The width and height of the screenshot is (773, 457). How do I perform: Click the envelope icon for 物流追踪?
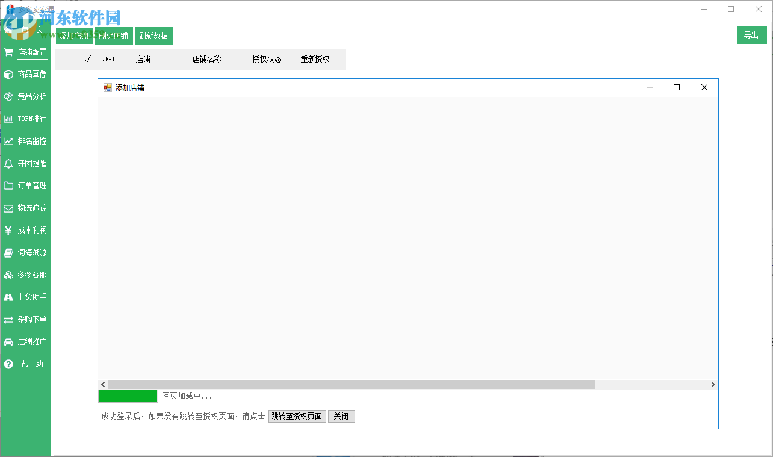(x=8, y=208)
